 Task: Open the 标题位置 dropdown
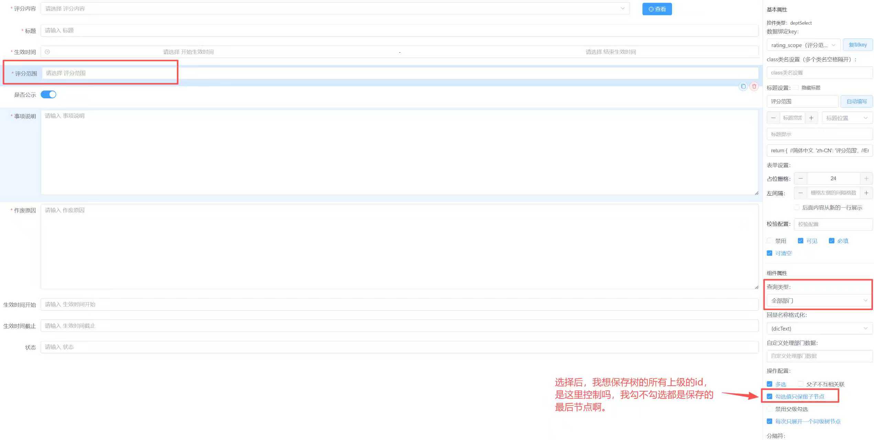[x=846, y=118]
